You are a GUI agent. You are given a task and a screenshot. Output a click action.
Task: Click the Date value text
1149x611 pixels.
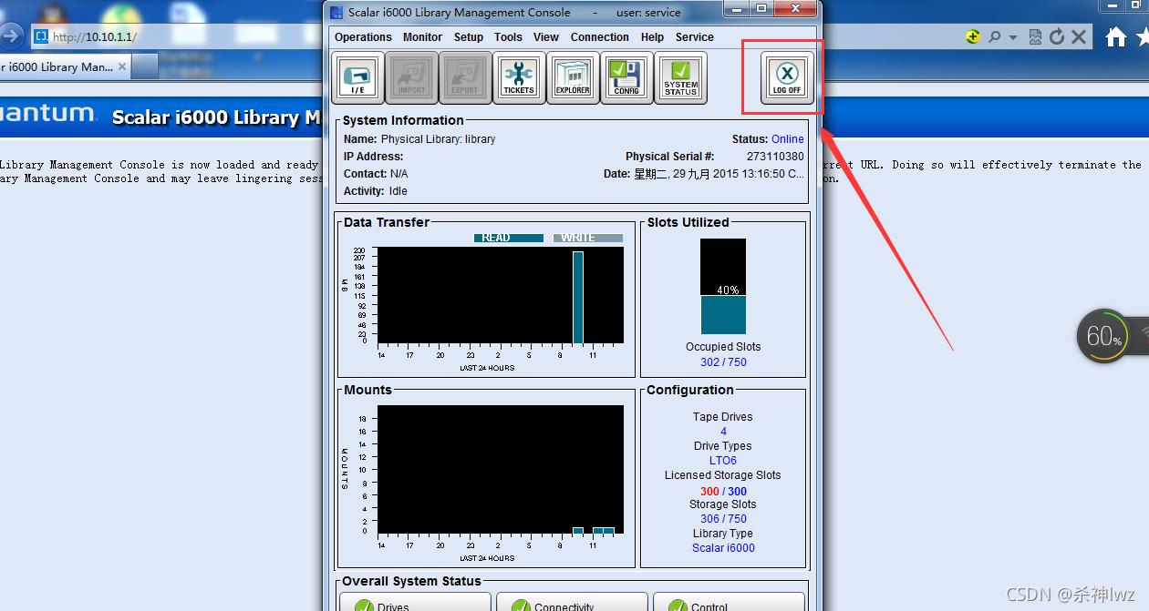point(719,174)
